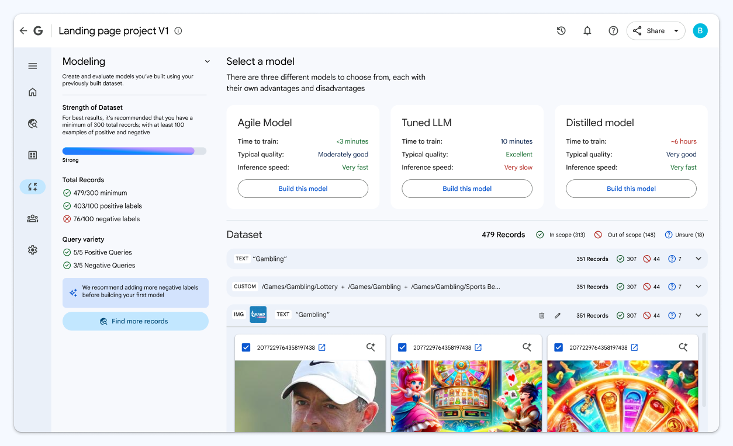Collapse the Modeling section header

click(208, 61)
